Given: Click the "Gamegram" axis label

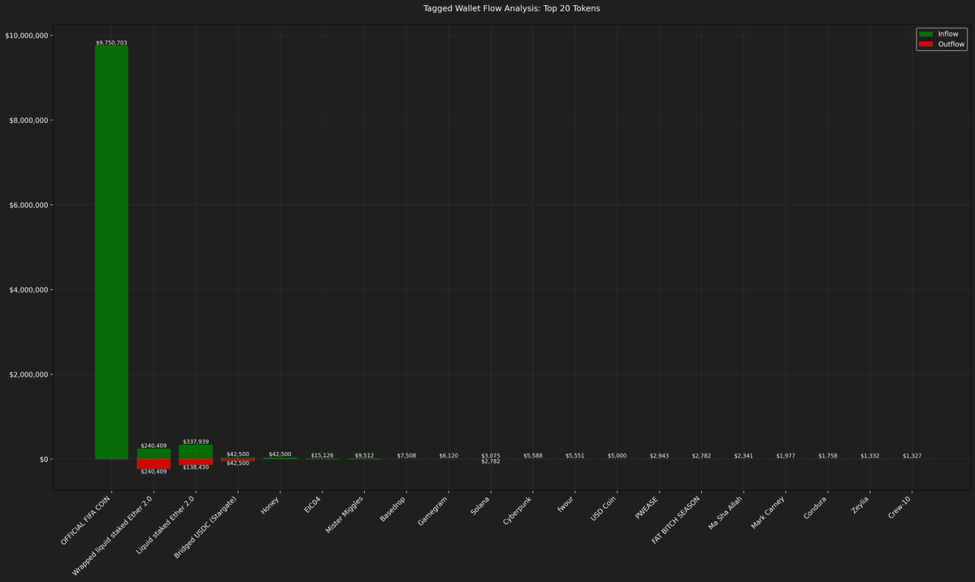Looking at the screenshot, I should click(434, 510).
